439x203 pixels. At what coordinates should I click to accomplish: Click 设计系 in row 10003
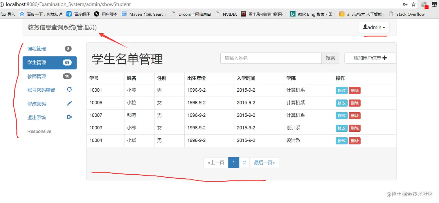pyautogui.click(x=293, y=128)
